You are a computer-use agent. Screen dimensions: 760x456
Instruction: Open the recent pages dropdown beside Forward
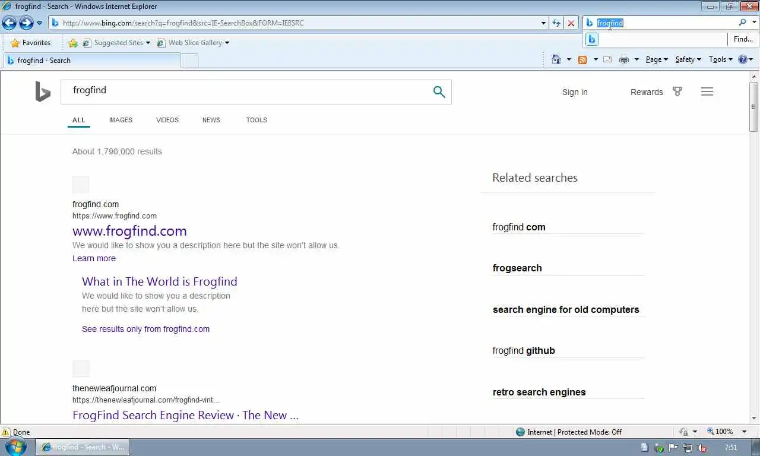(x=39, y=23)
